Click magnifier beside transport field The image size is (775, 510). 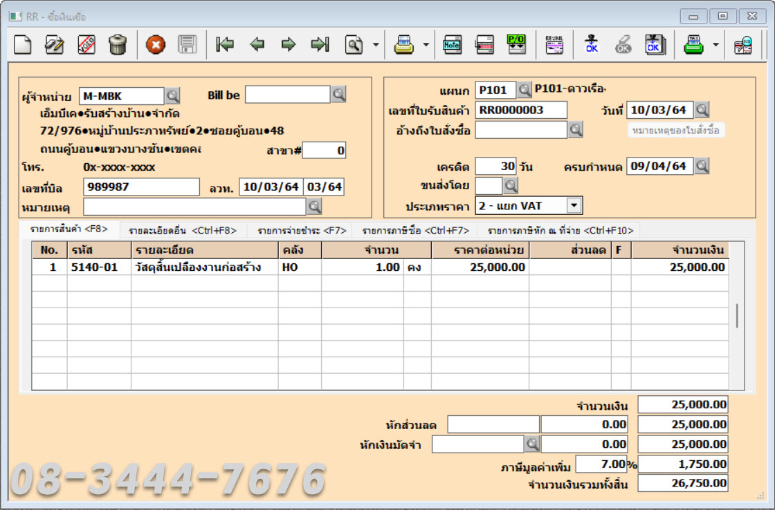pyautogui.click(x=511, y=186)
